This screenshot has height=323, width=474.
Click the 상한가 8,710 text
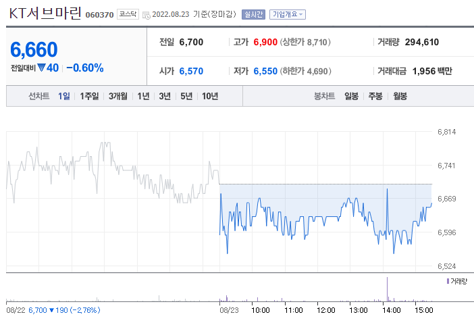[x=305, y=42]
